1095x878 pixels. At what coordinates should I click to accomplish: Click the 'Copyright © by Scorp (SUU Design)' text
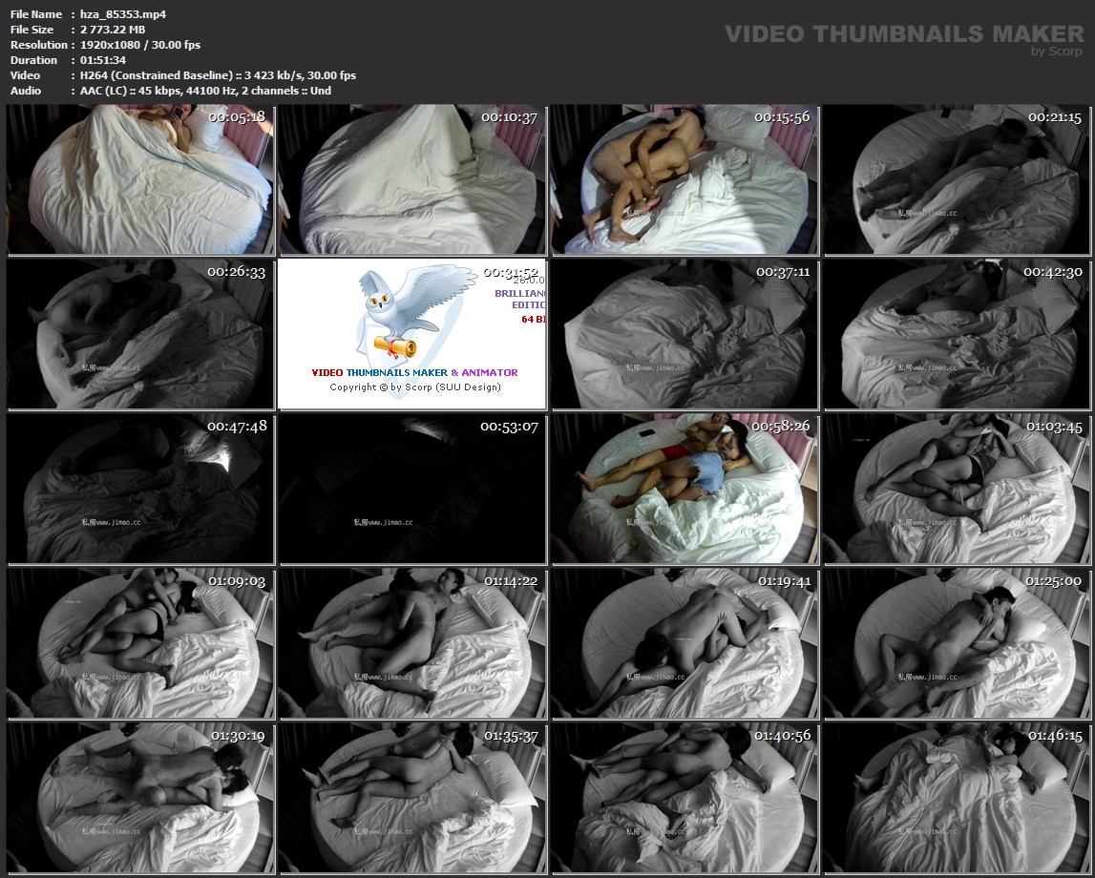pyautogui.click(x=415, y=387)
